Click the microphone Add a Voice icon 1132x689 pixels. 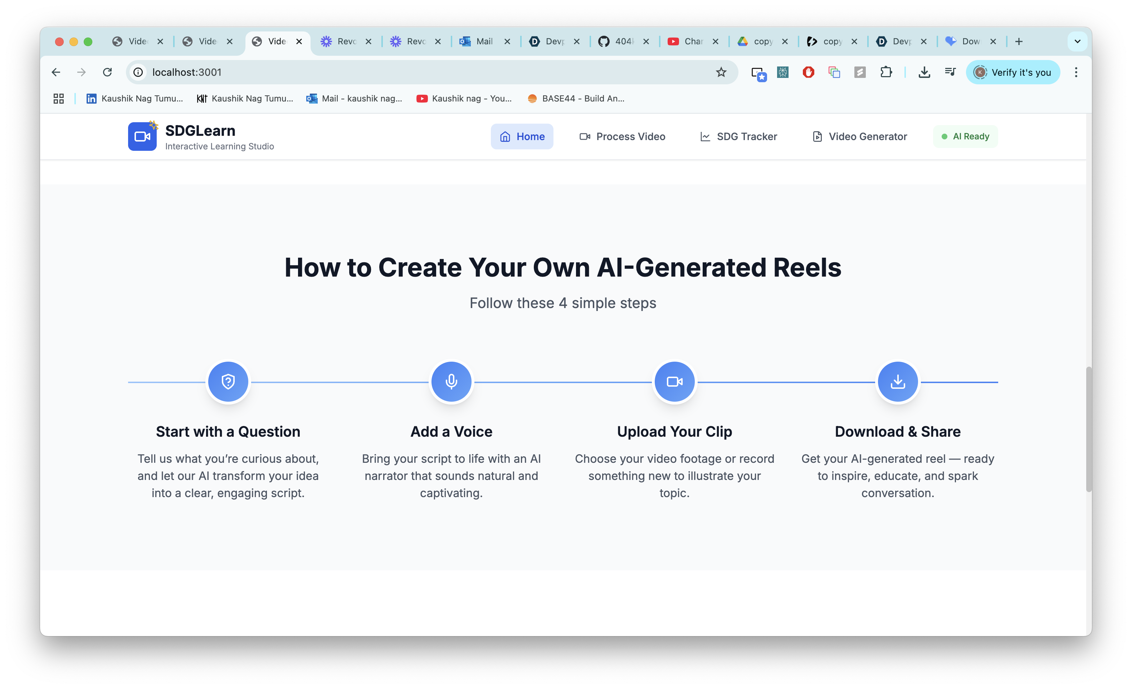coord(451,381)
